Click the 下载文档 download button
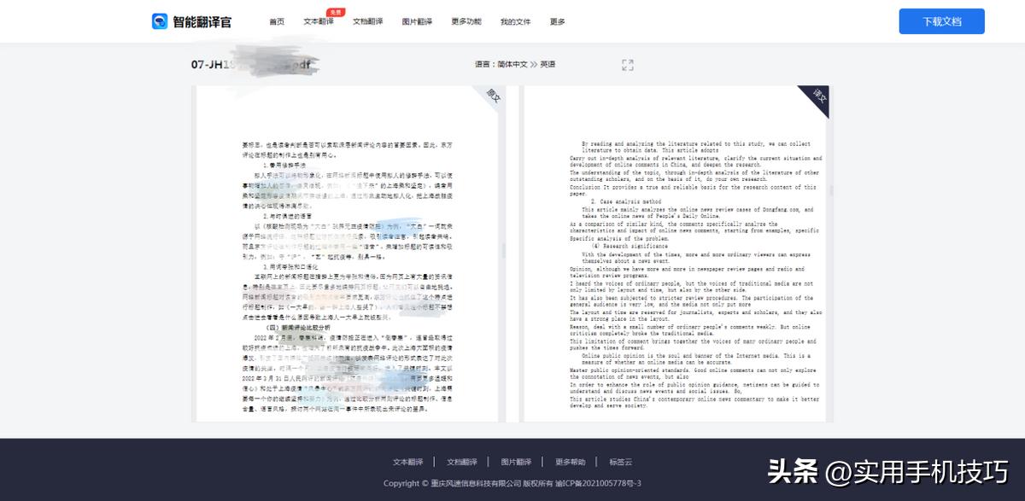The width and height of the screenshot is (1025, 501). click(x=941, y=20)
